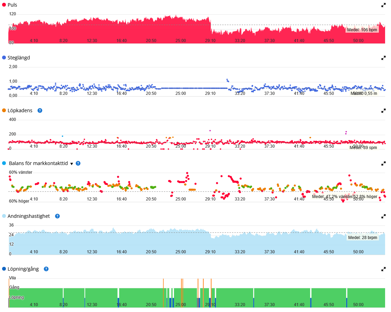Click the Löpkadens chart title
The width and height of the screenshot is (391, 312).
click(20, 110)
